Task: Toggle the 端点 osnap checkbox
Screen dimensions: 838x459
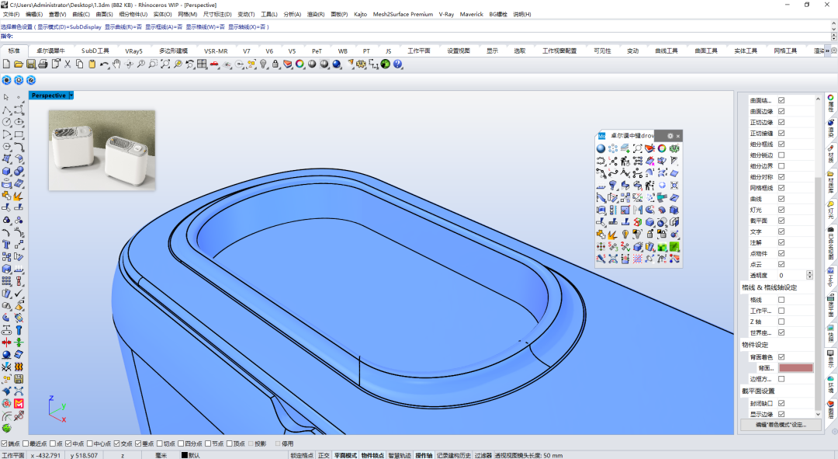Action: coord(4,443)
